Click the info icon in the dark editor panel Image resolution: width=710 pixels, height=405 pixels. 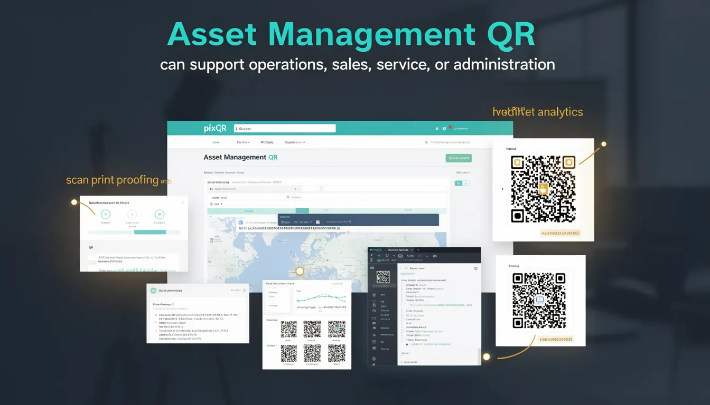point(475,268)
